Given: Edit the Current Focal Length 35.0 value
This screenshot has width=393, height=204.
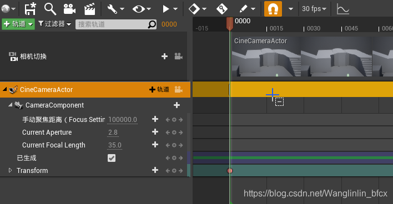Looking at the screenshot, I should [x=115, y=145].
